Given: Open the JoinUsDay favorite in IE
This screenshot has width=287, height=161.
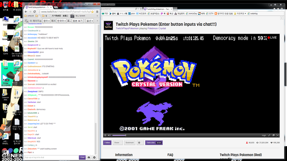Looking at the screenshot, I should 191,14.
